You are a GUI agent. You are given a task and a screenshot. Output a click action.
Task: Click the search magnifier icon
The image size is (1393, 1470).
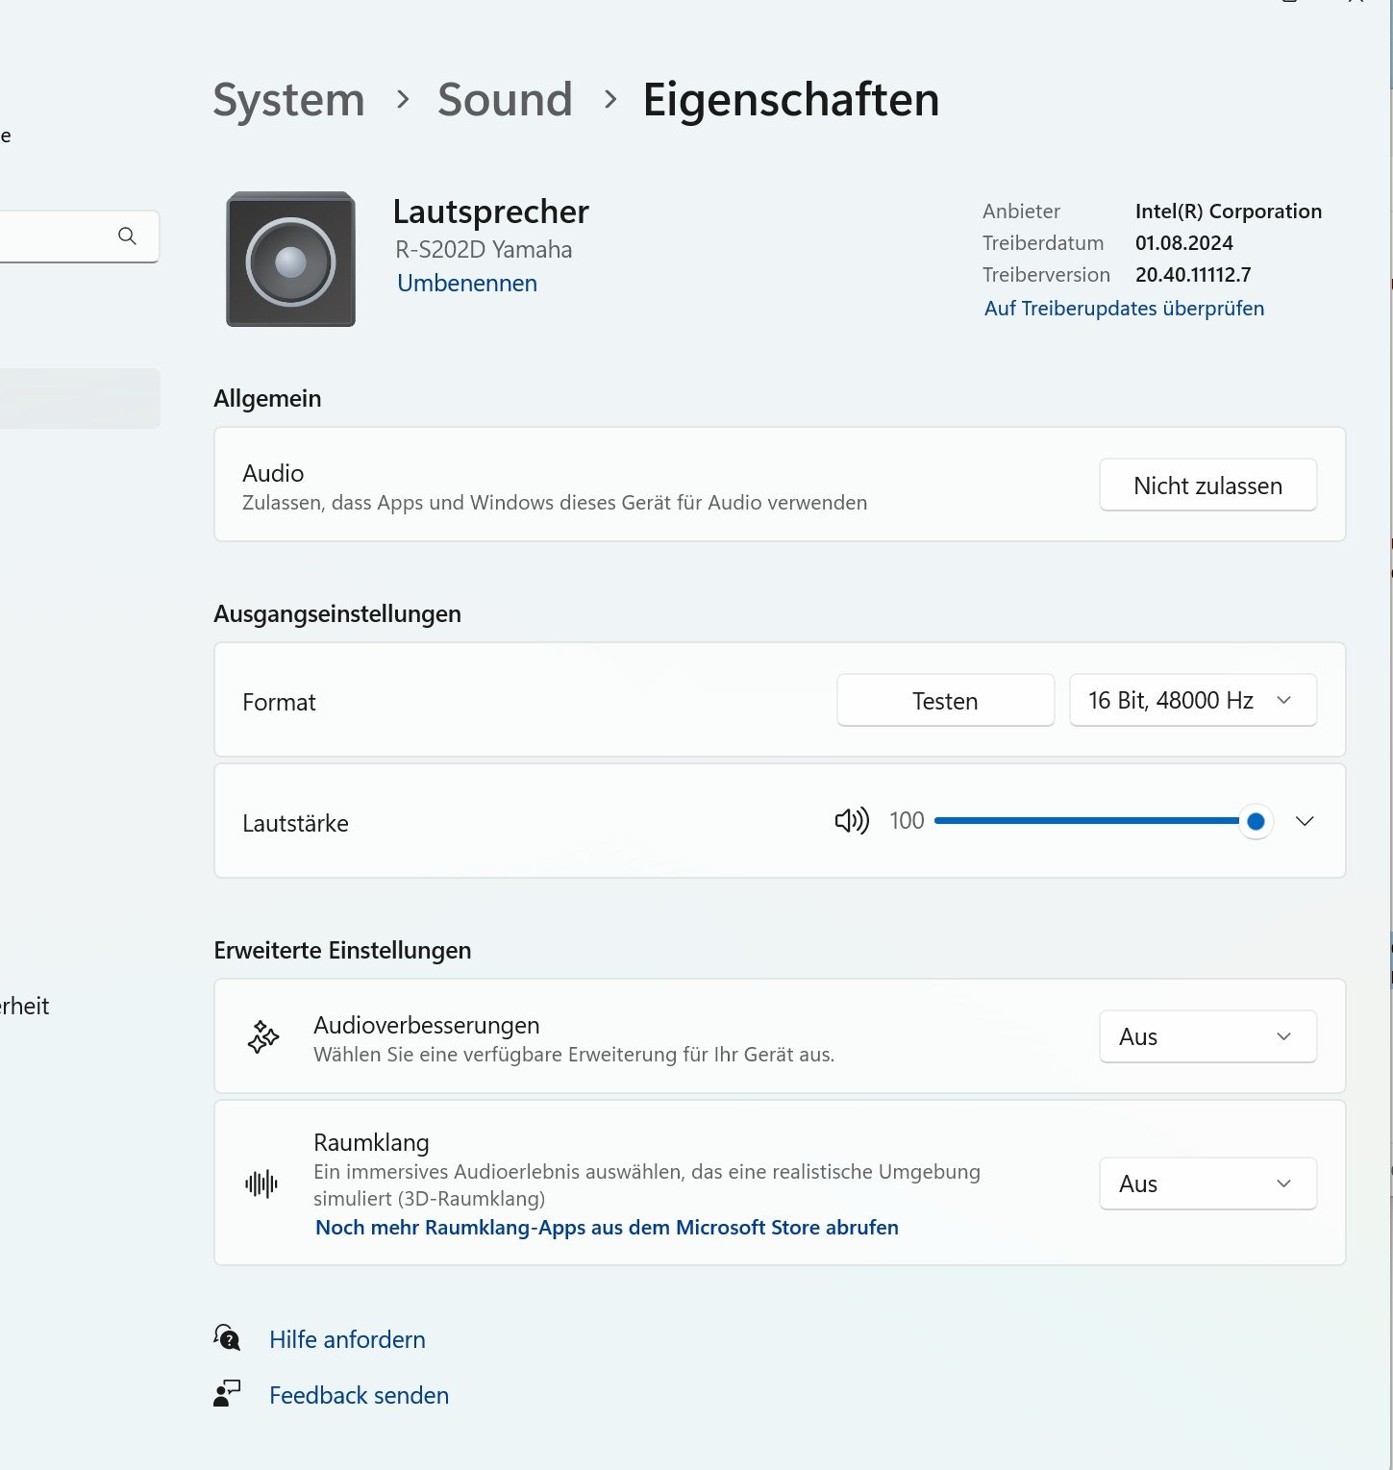127,237
